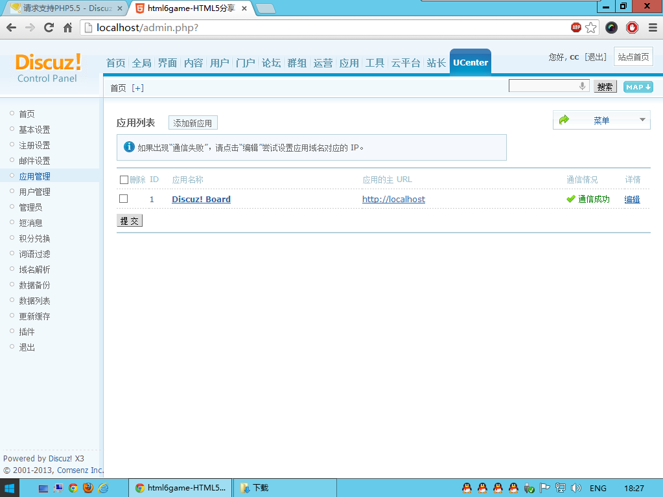663x497 pixels.
Task: Switch to the 请求支持PHP5.5 browser tab
Action: [x=67, y=8]
